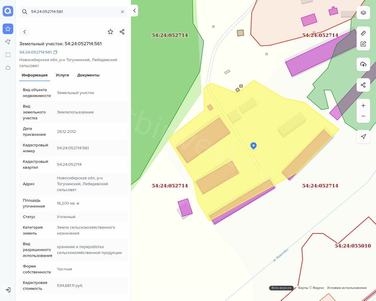Copy cadastral number 54:24:052714:561 link
The height and width of the screenshot is (301, 376).
point(55,52)
